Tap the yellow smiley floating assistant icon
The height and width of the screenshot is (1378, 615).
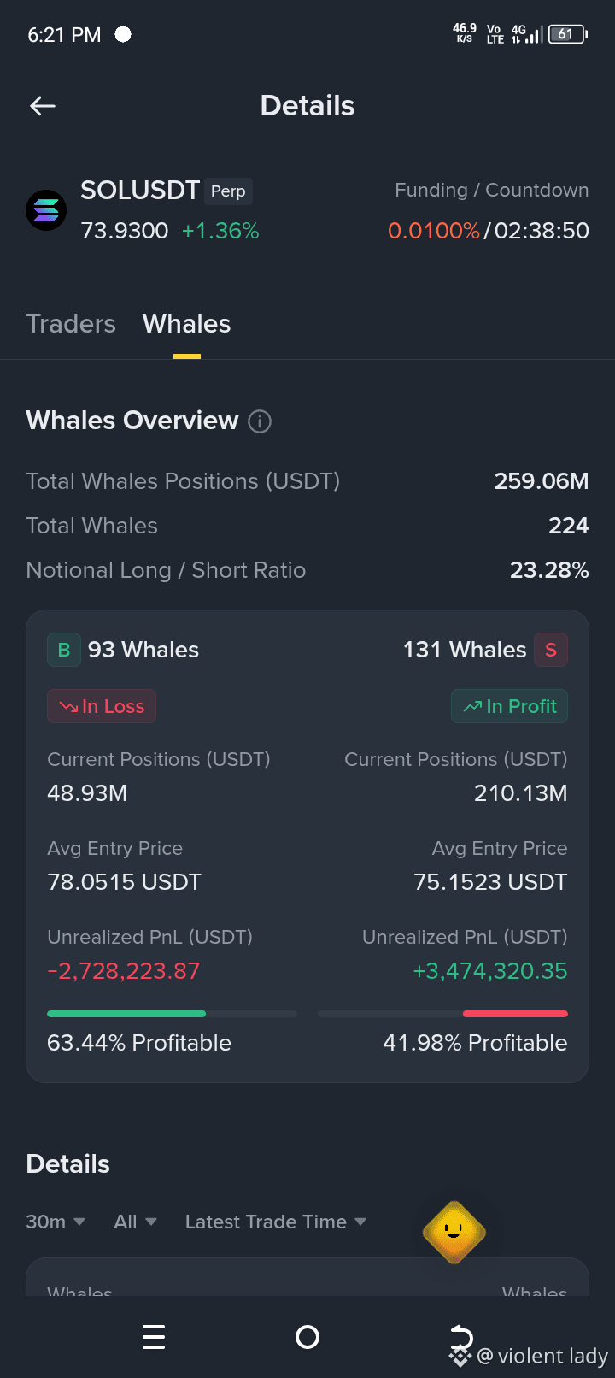(x=454, y=1232)
